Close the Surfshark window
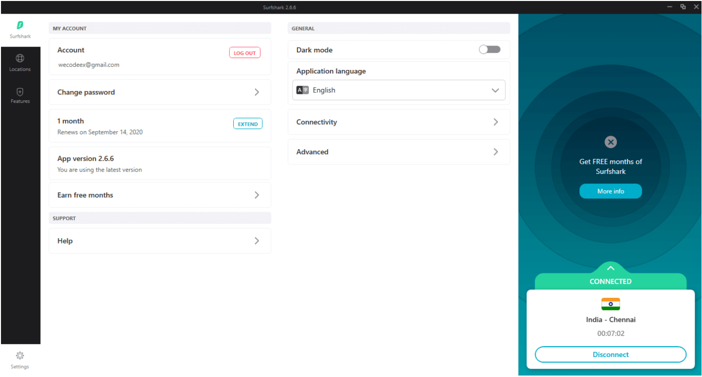Image resolution: width=702 pixels, height=377 pixels. [696, 7]
